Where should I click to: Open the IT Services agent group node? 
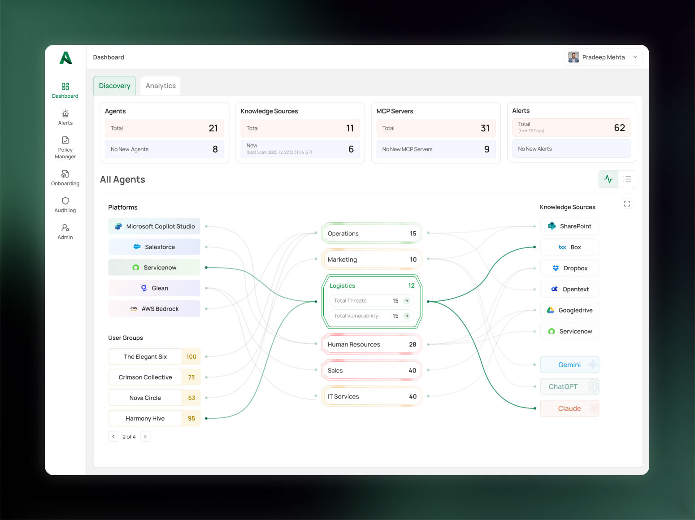click(372, 397)
